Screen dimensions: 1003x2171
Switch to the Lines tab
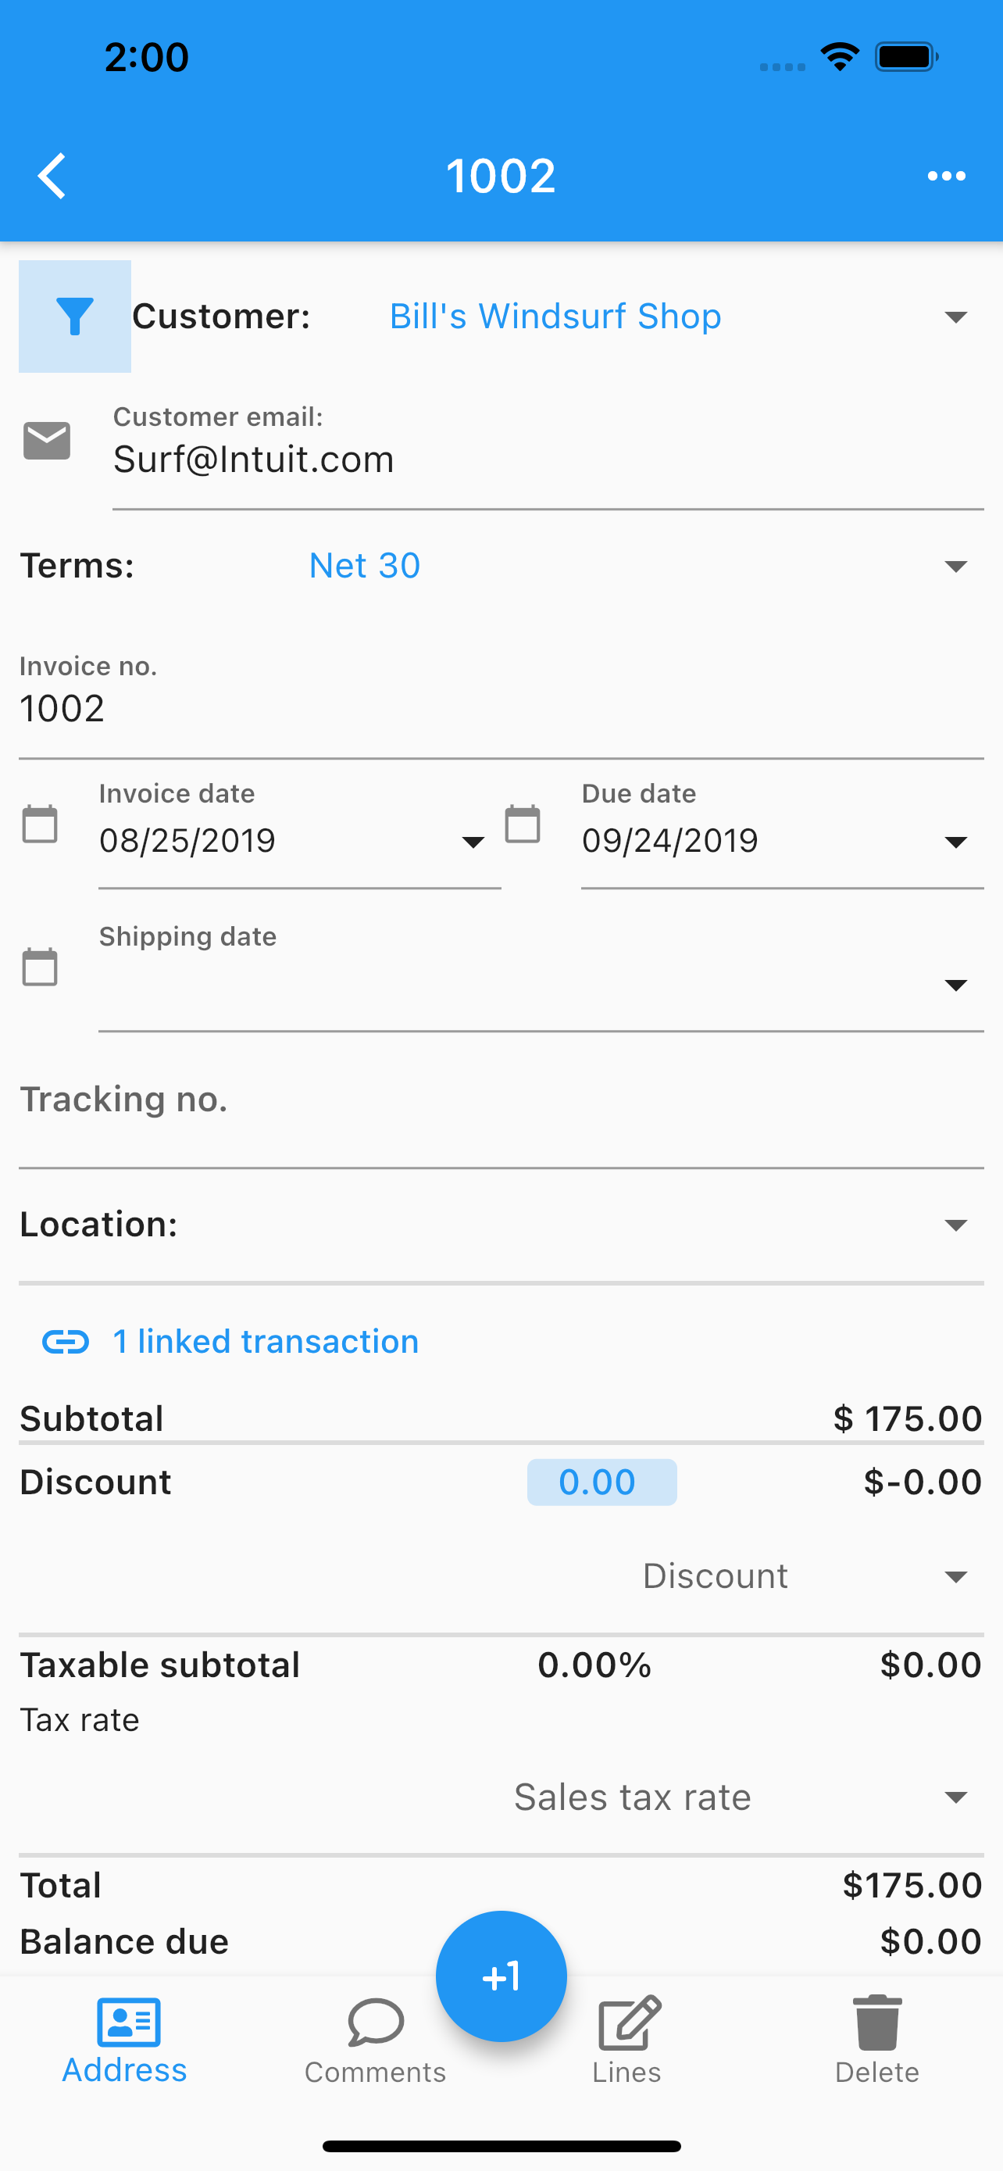tap(626, 2040)
